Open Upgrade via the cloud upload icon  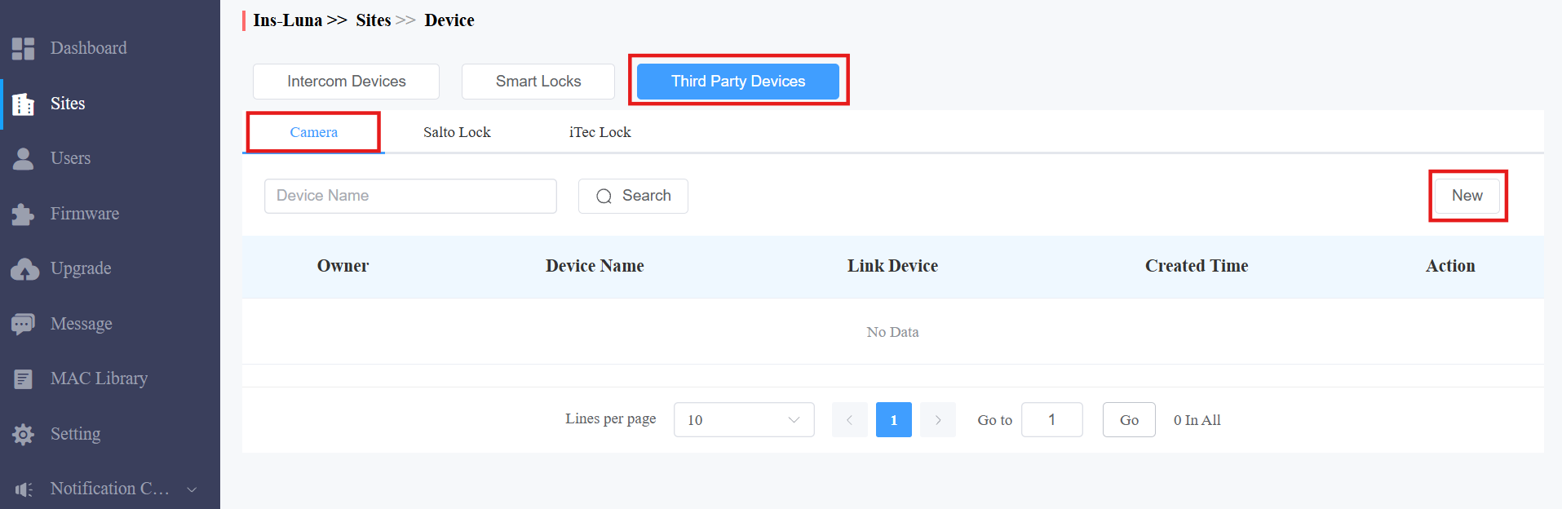24,269
